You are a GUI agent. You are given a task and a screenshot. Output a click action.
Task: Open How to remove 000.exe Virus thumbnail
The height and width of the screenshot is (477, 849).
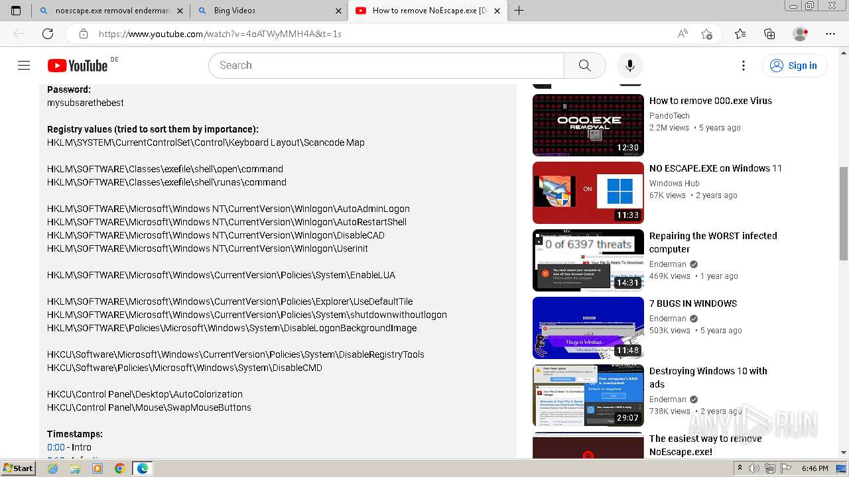[x=588, y=125]
